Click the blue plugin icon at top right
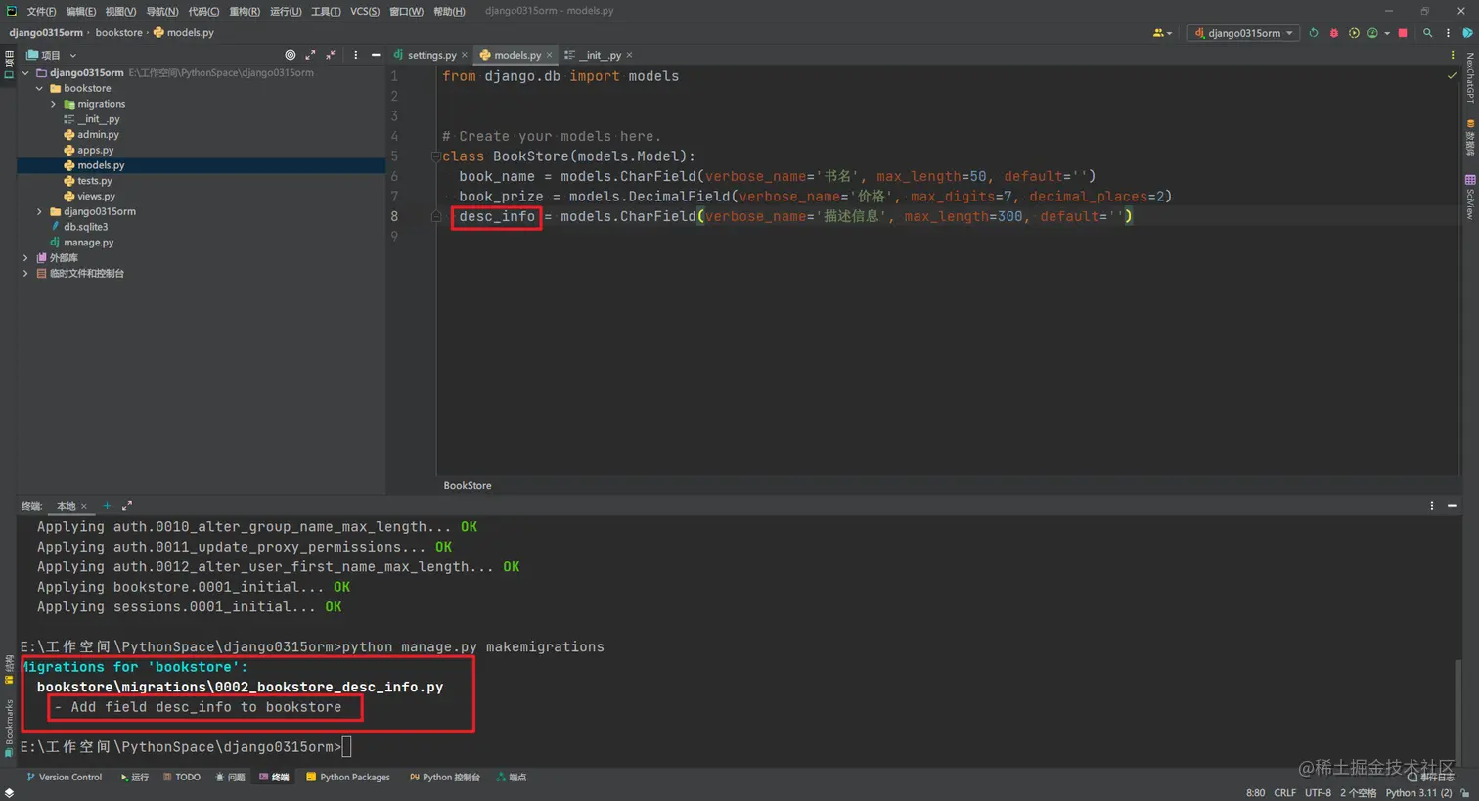Screen dimensions: 1479x801 pyautogui.click(x=1467, y=33)
